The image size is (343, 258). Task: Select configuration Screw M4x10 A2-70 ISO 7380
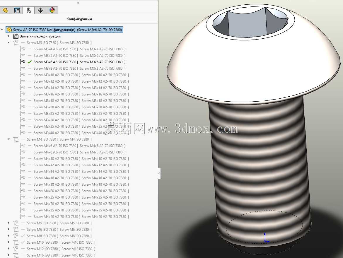81,158
